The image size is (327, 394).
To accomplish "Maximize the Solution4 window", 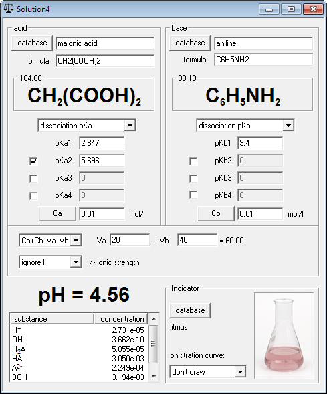I will [291, 9].
